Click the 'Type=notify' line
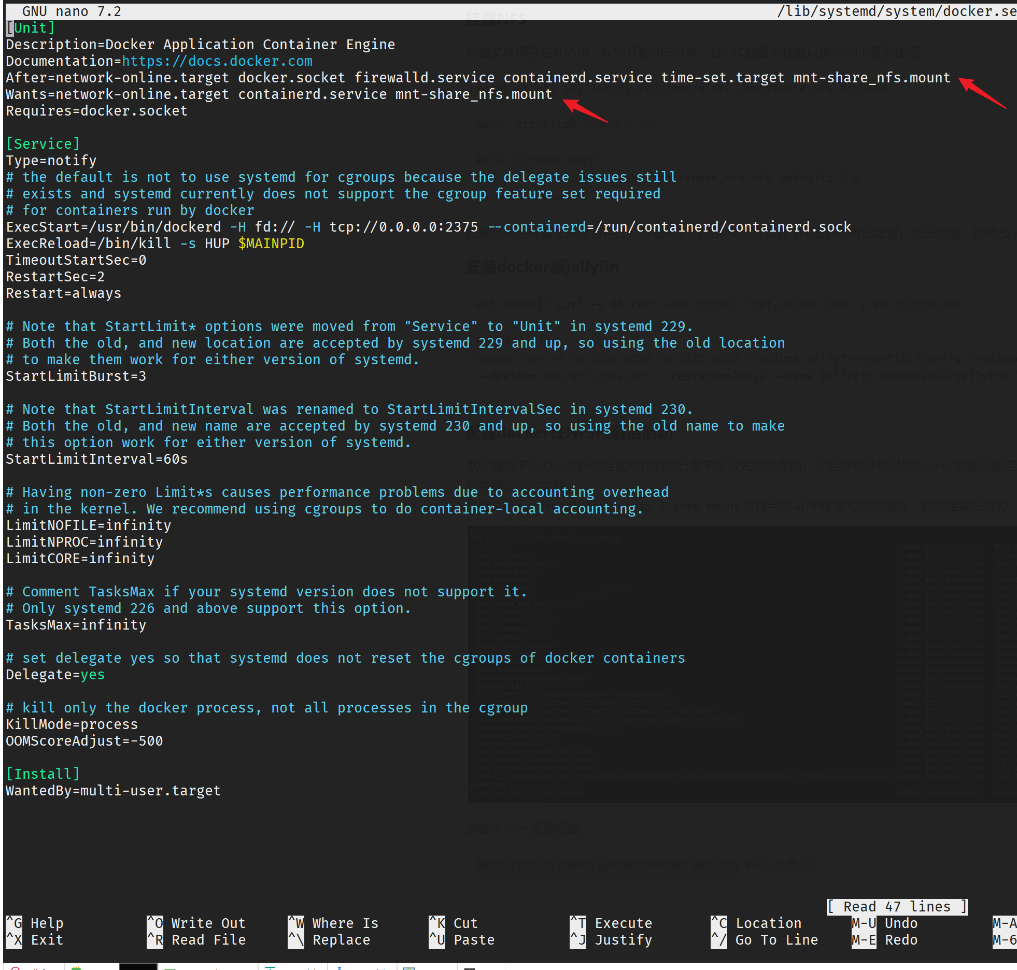This screenshot has height=970, width=1017. point(51,161)
